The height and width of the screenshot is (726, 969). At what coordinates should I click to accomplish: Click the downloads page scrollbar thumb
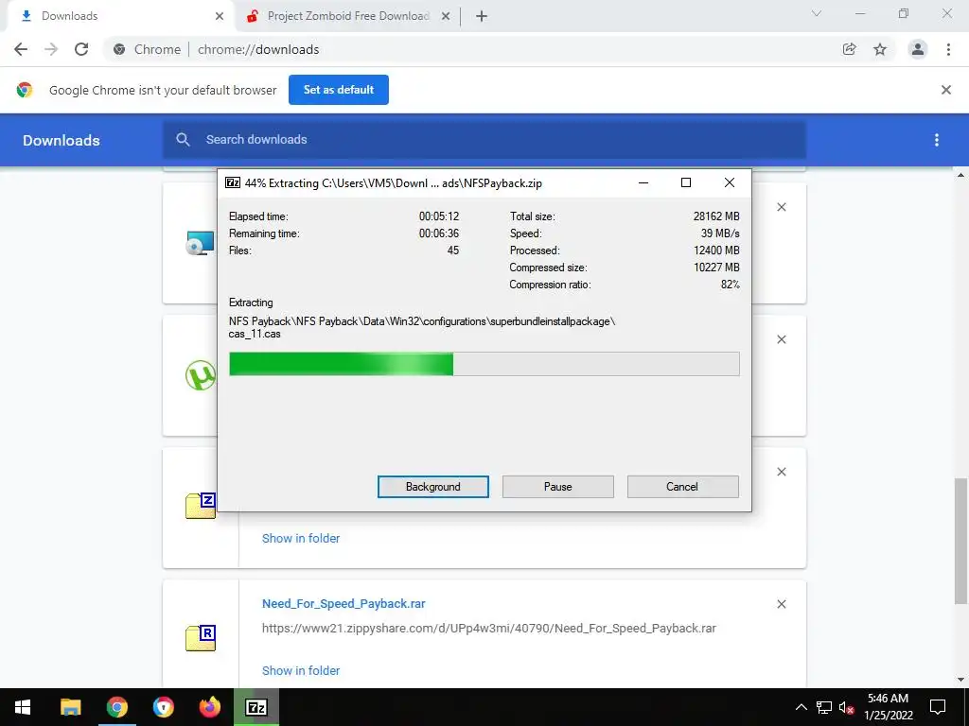click(961, 541)
